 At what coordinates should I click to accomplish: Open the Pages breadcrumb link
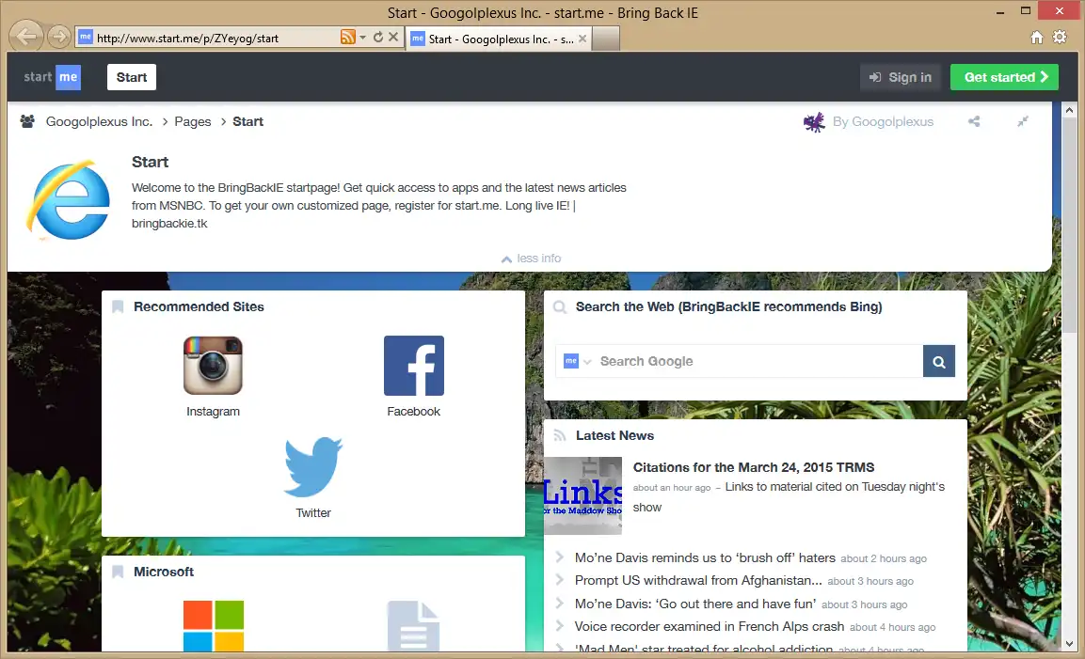tap(192, 121)
